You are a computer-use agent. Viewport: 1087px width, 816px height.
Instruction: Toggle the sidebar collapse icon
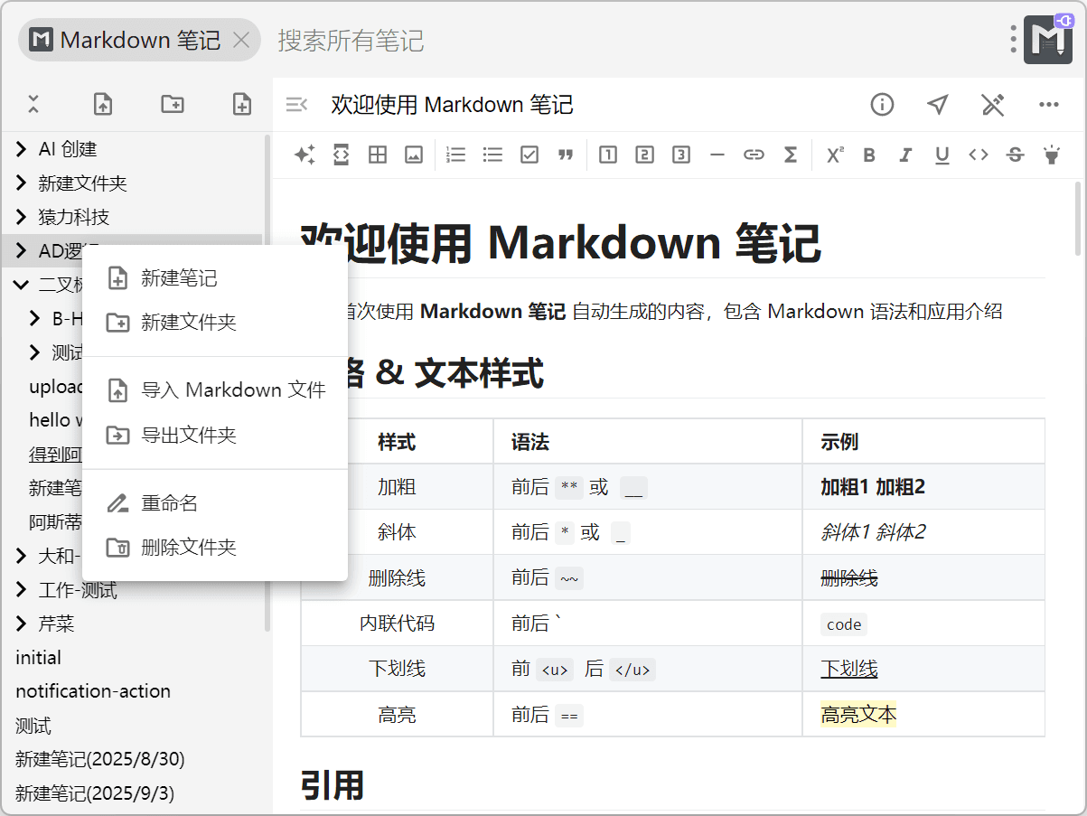point(296,105)
